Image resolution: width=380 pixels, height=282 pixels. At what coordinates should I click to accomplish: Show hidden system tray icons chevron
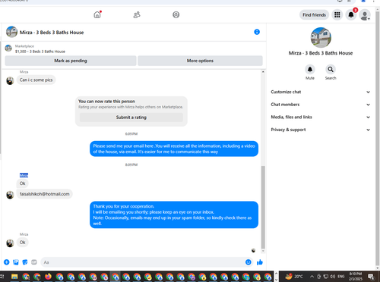coord(312,277)
